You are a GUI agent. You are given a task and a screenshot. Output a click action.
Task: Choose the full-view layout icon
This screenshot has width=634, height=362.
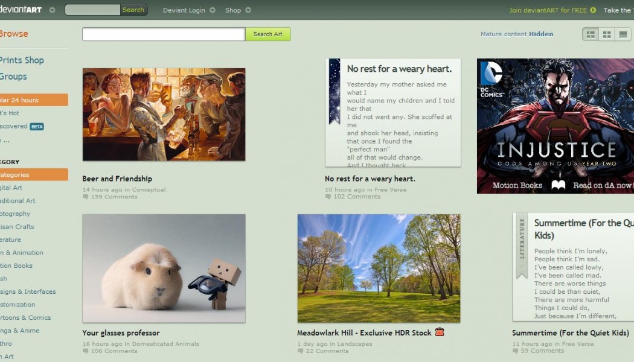pos(623,34)
